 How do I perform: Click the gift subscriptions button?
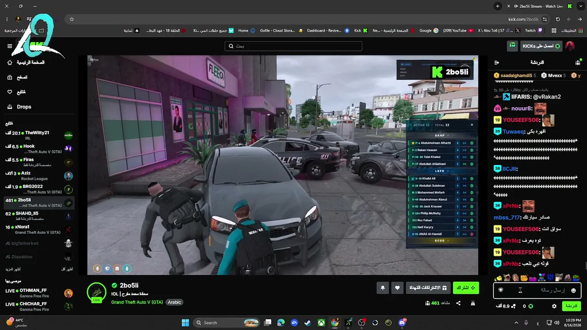tap(428, 288)
